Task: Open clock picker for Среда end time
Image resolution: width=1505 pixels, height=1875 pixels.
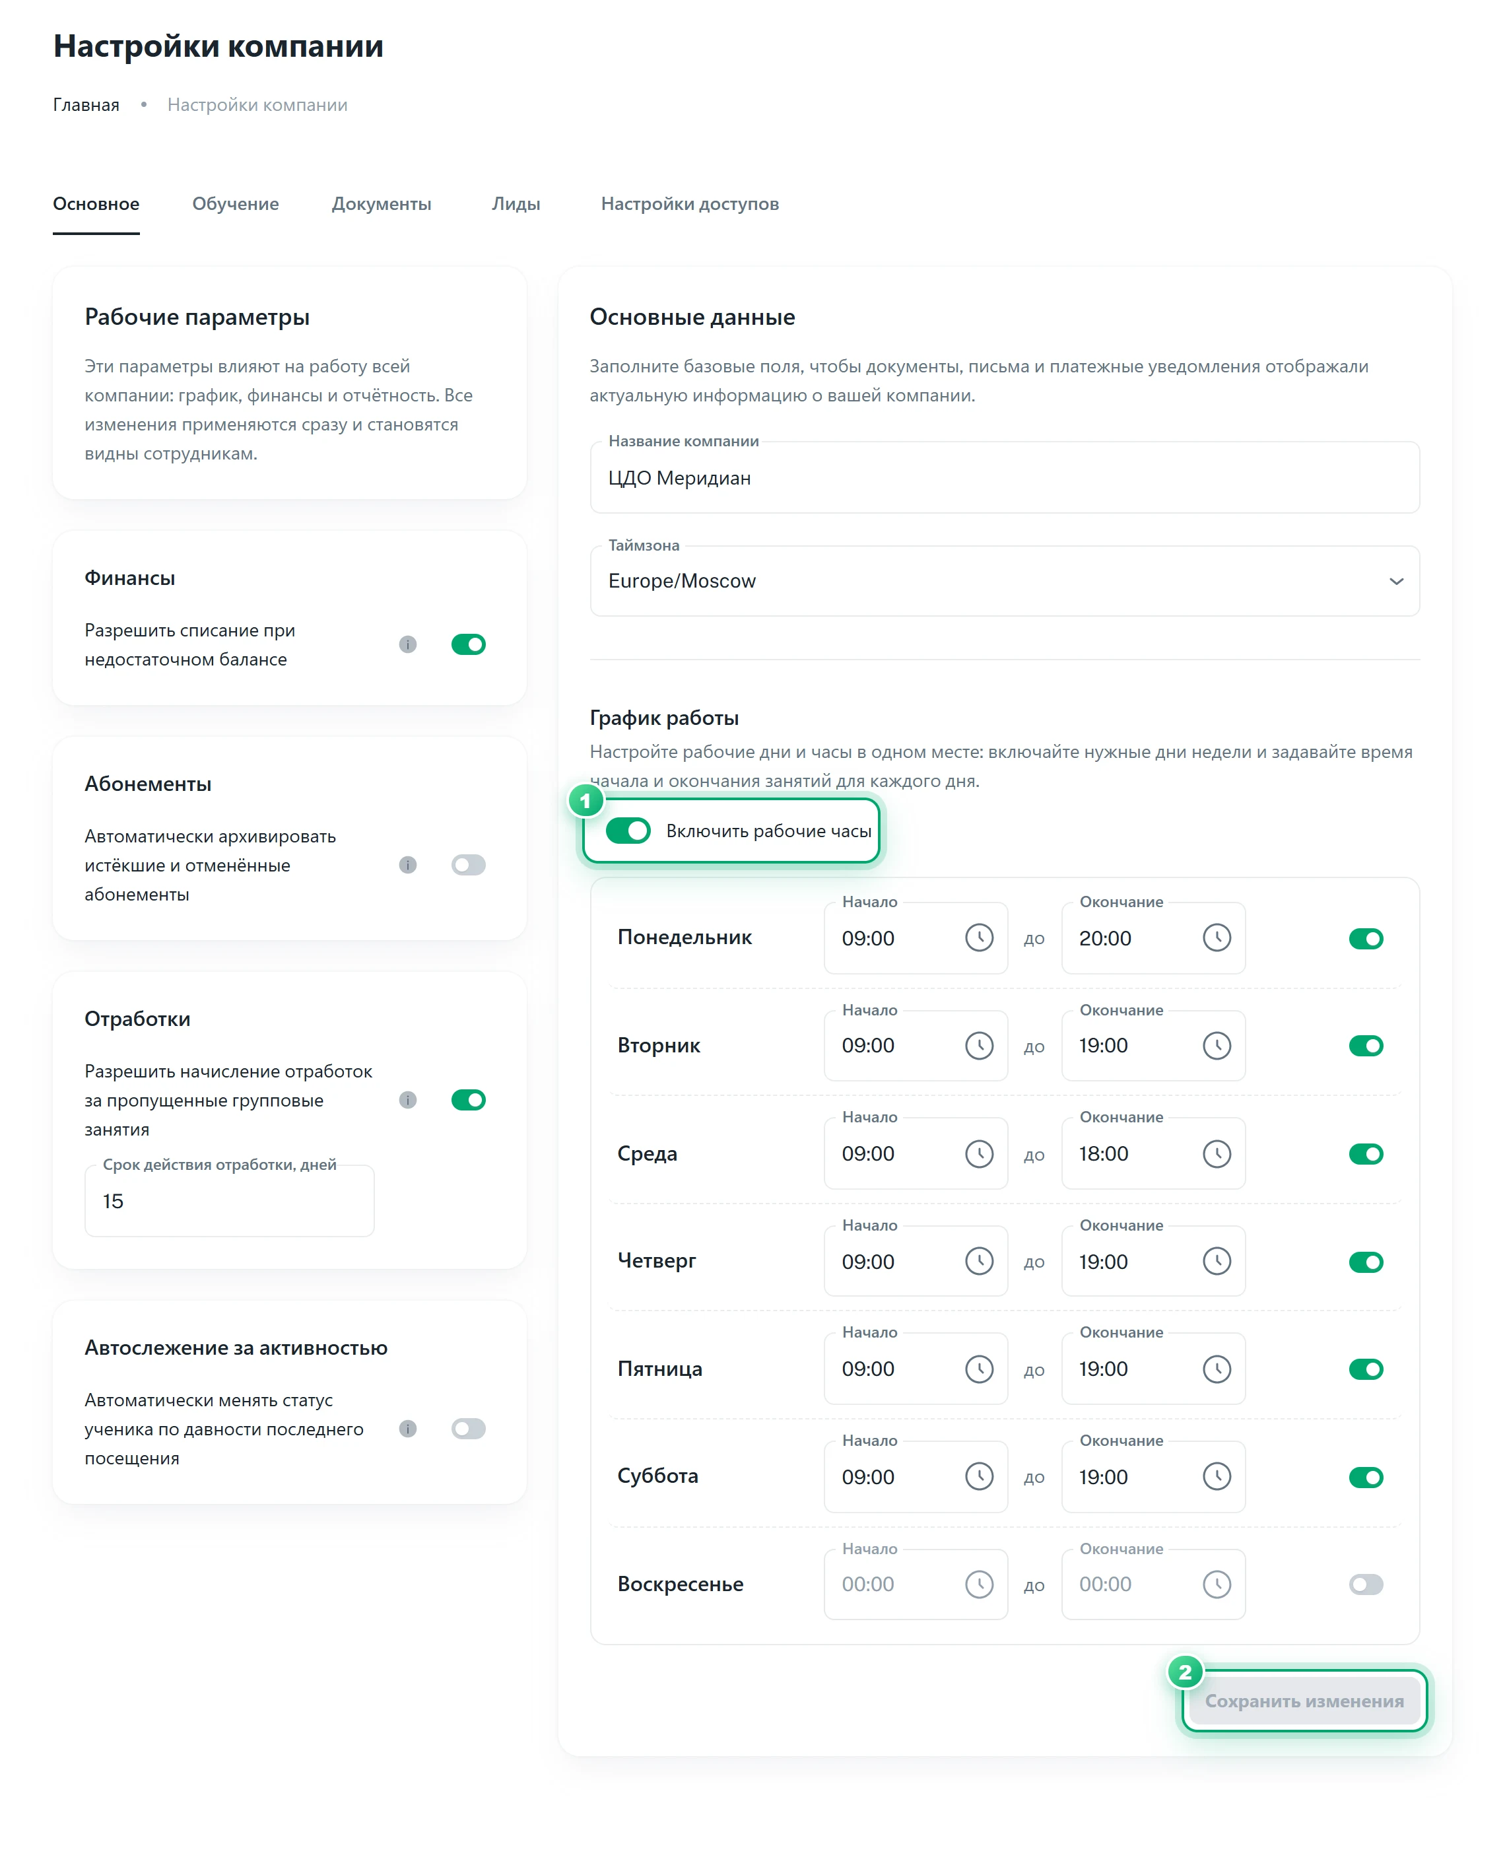Action: click(1217, 1153)
